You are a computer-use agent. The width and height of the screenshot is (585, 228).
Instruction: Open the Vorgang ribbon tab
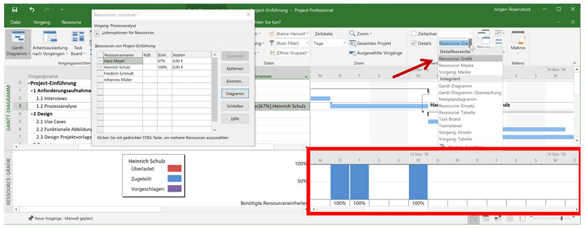pyautogui.click(x=42, y=22)
